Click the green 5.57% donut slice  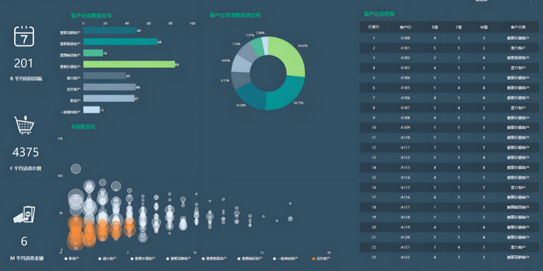click(257, 45)
